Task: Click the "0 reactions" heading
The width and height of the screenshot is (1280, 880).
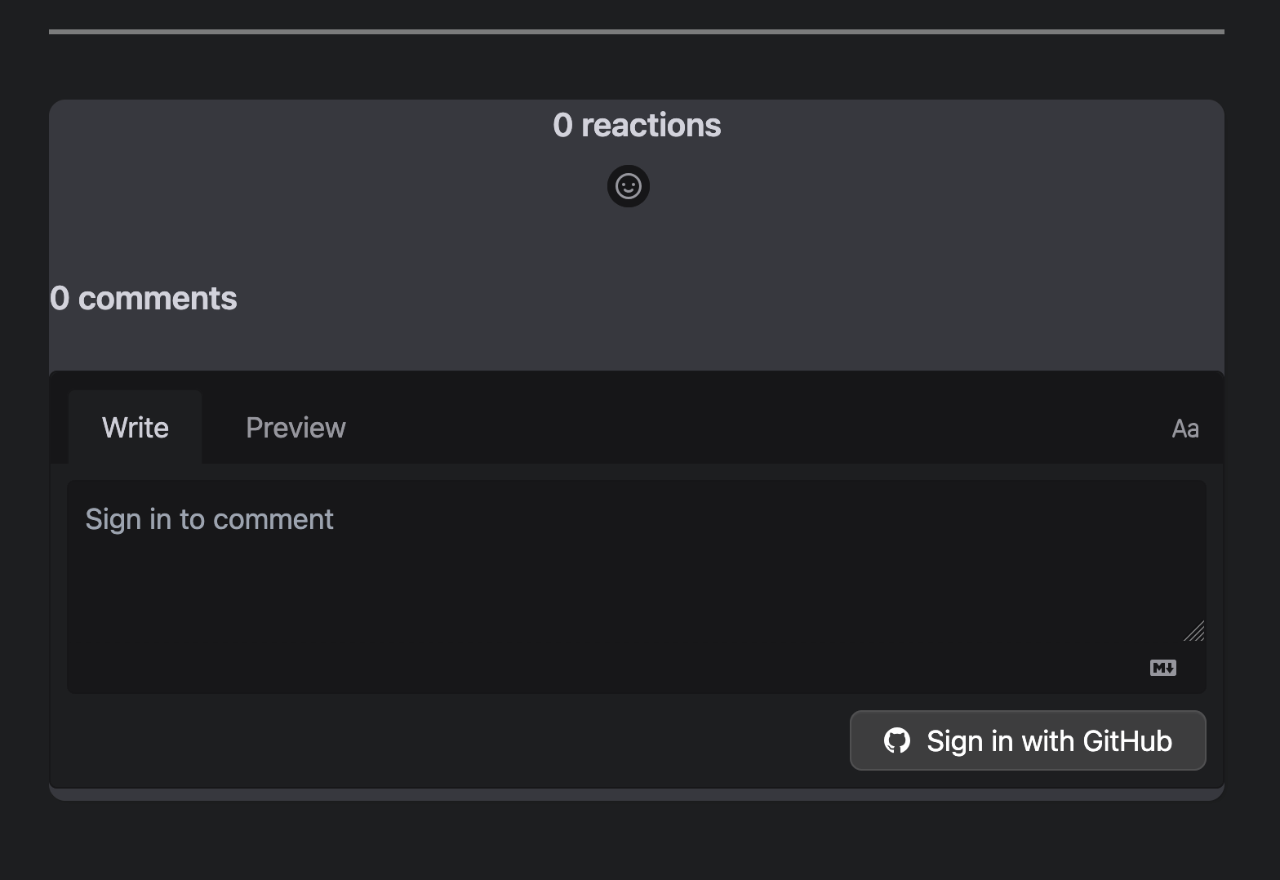Action: pos(637,125)
